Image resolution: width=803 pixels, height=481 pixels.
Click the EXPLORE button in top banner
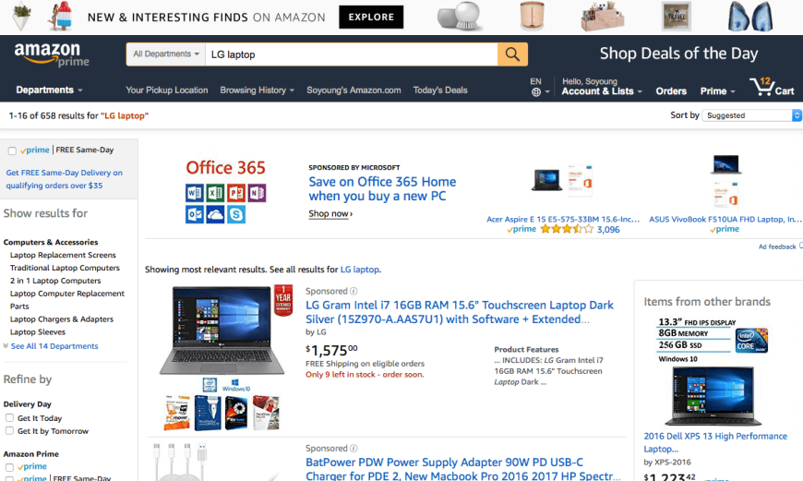pyautogui.click(x=371, y=17)
